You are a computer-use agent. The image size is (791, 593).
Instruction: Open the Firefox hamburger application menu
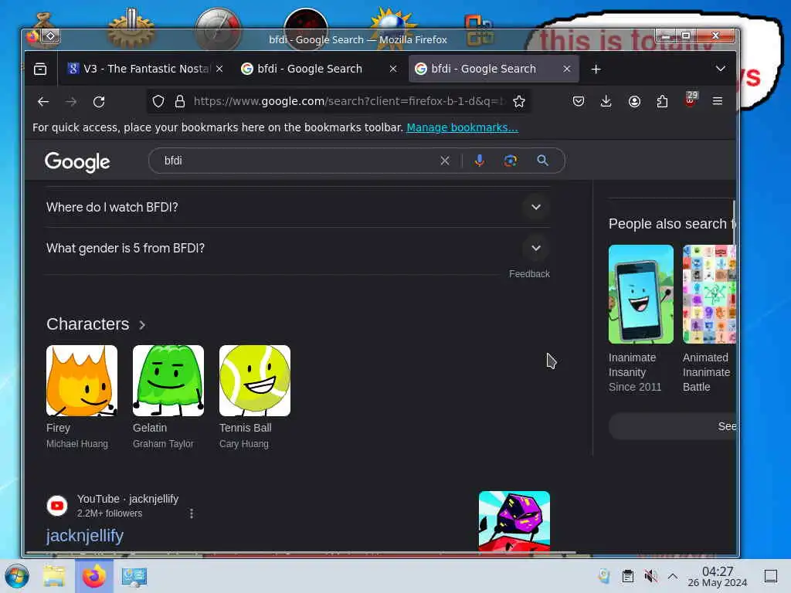coord(718,101)
